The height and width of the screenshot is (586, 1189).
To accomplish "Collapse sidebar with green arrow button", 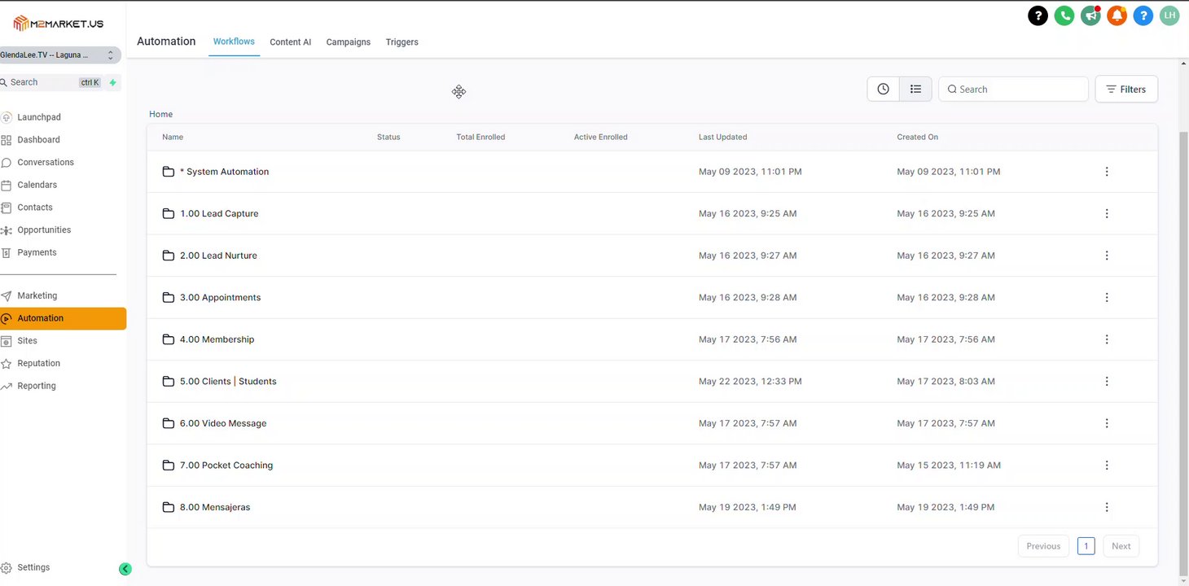I will 125,569.
